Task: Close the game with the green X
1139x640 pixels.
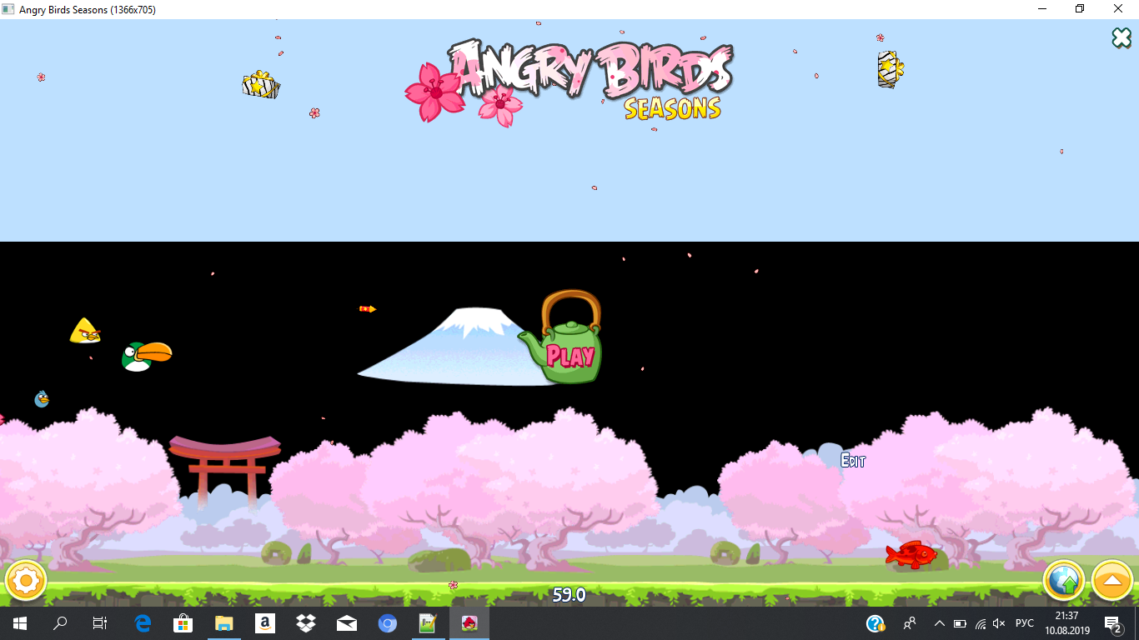Action: click(x=1121, y=37)
